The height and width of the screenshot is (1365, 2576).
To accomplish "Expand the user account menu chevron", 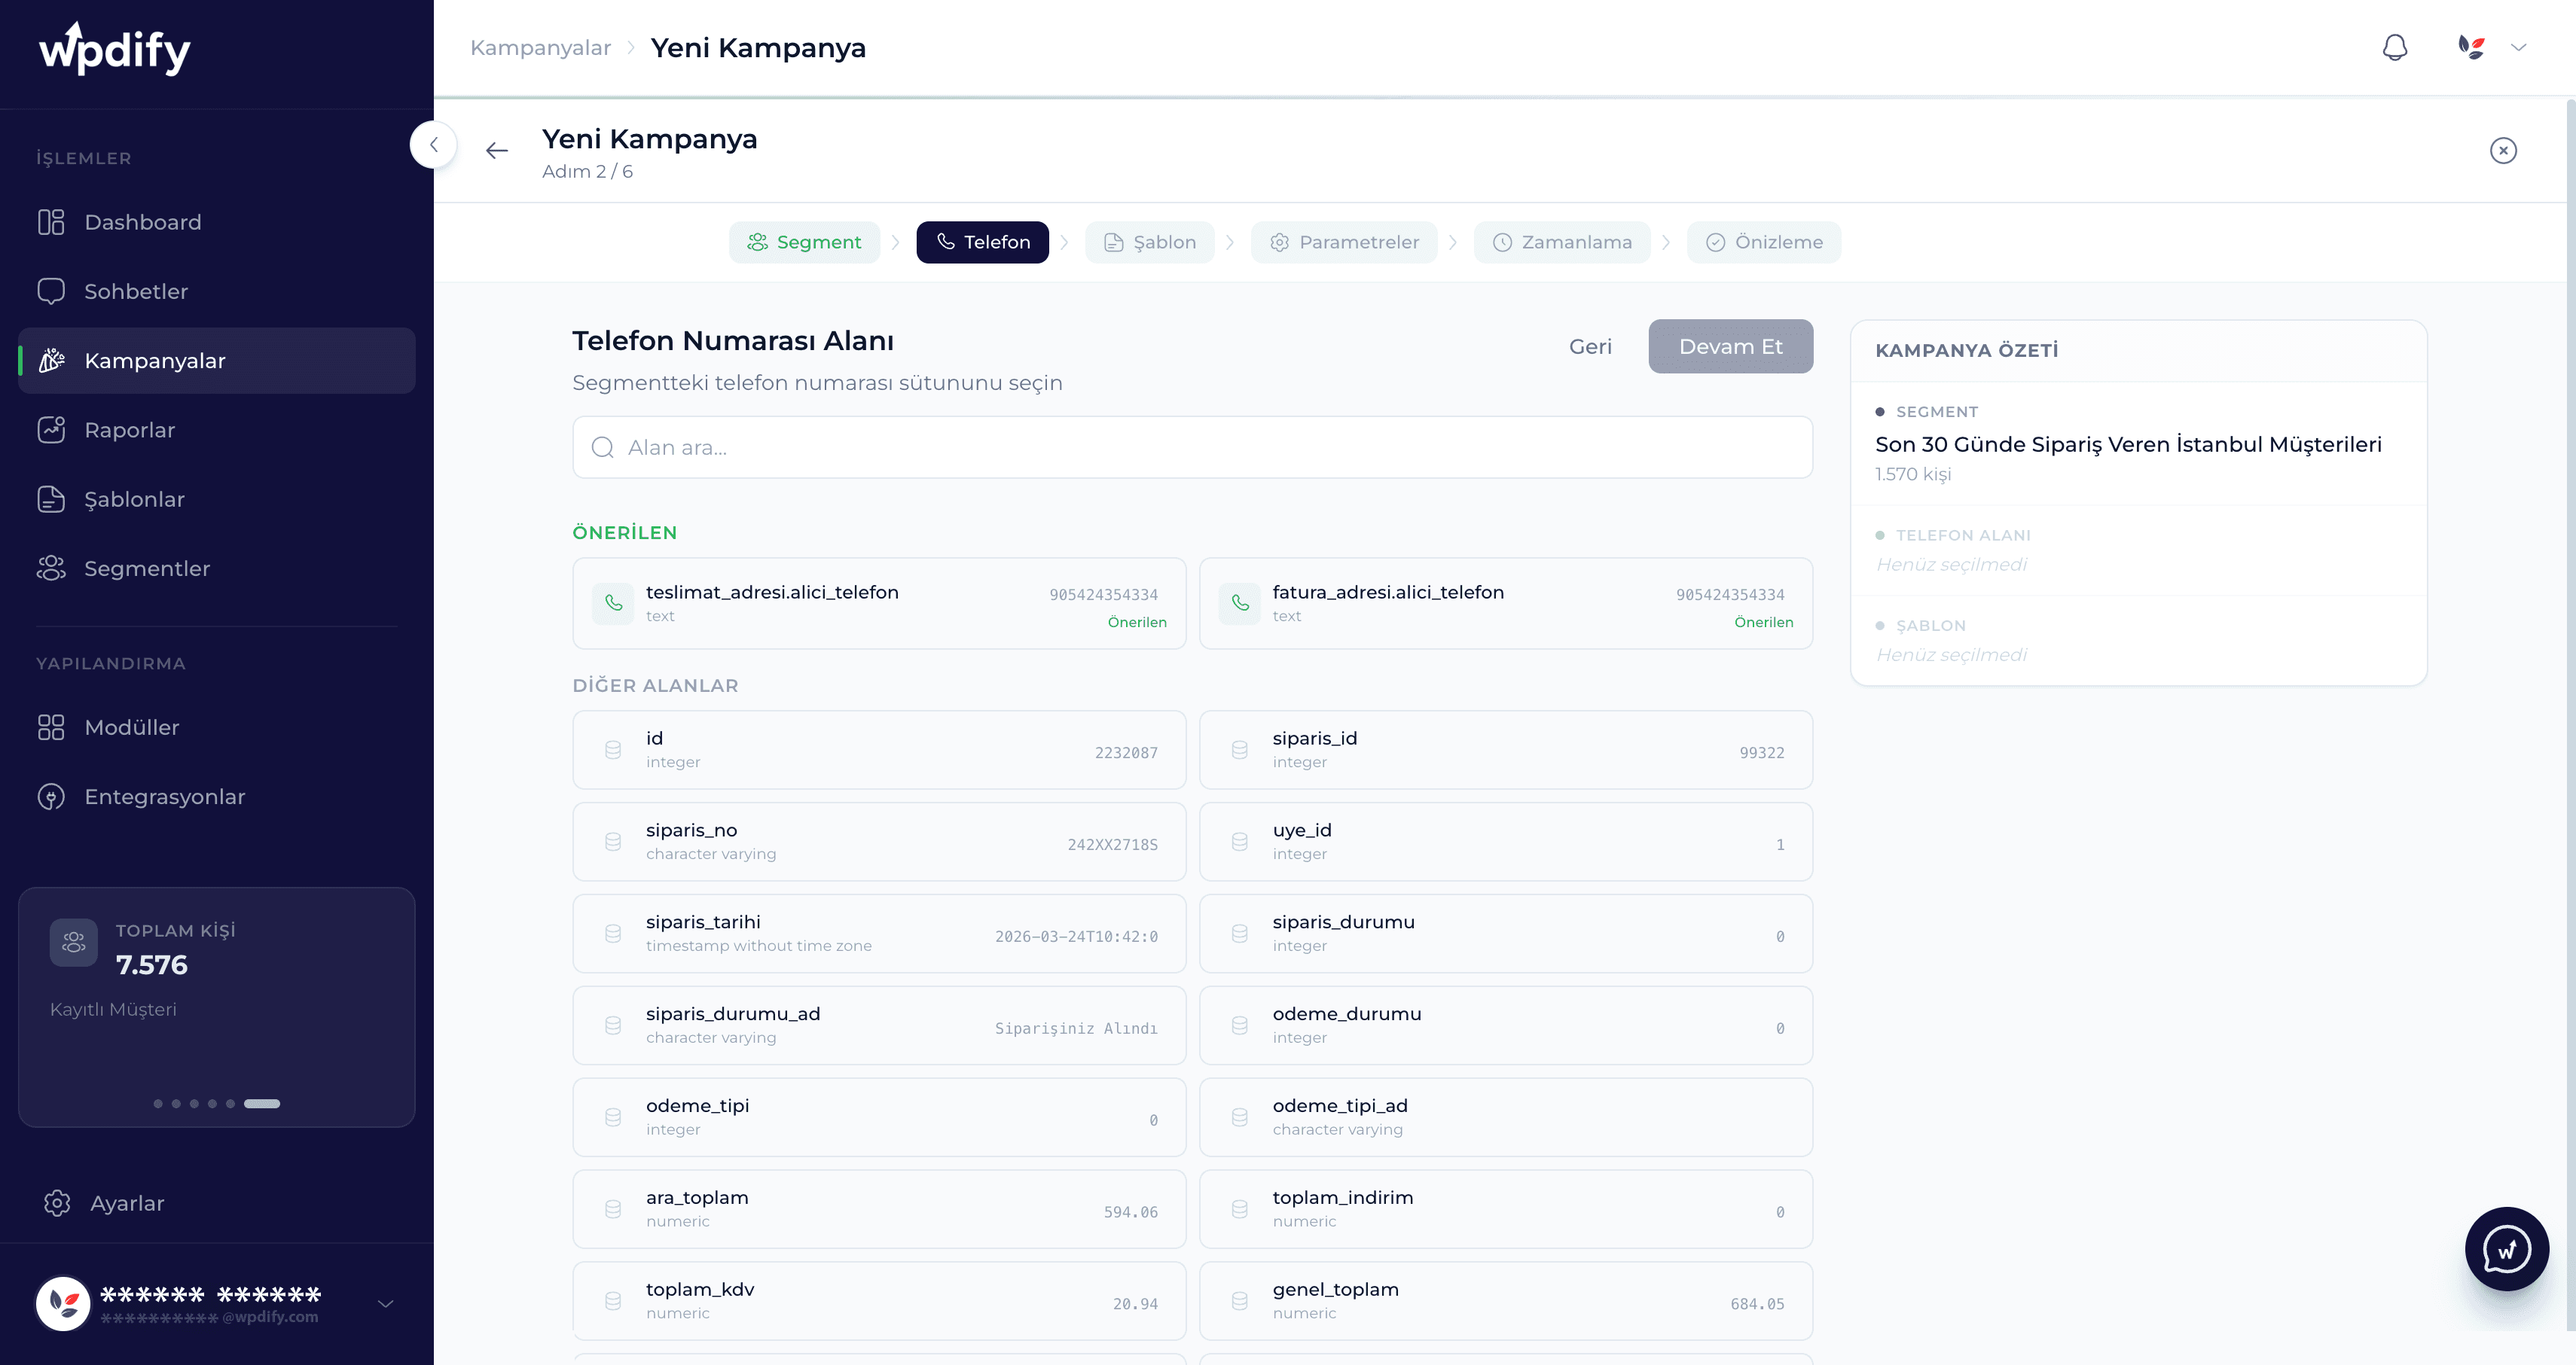I will tap(385, 1304).
